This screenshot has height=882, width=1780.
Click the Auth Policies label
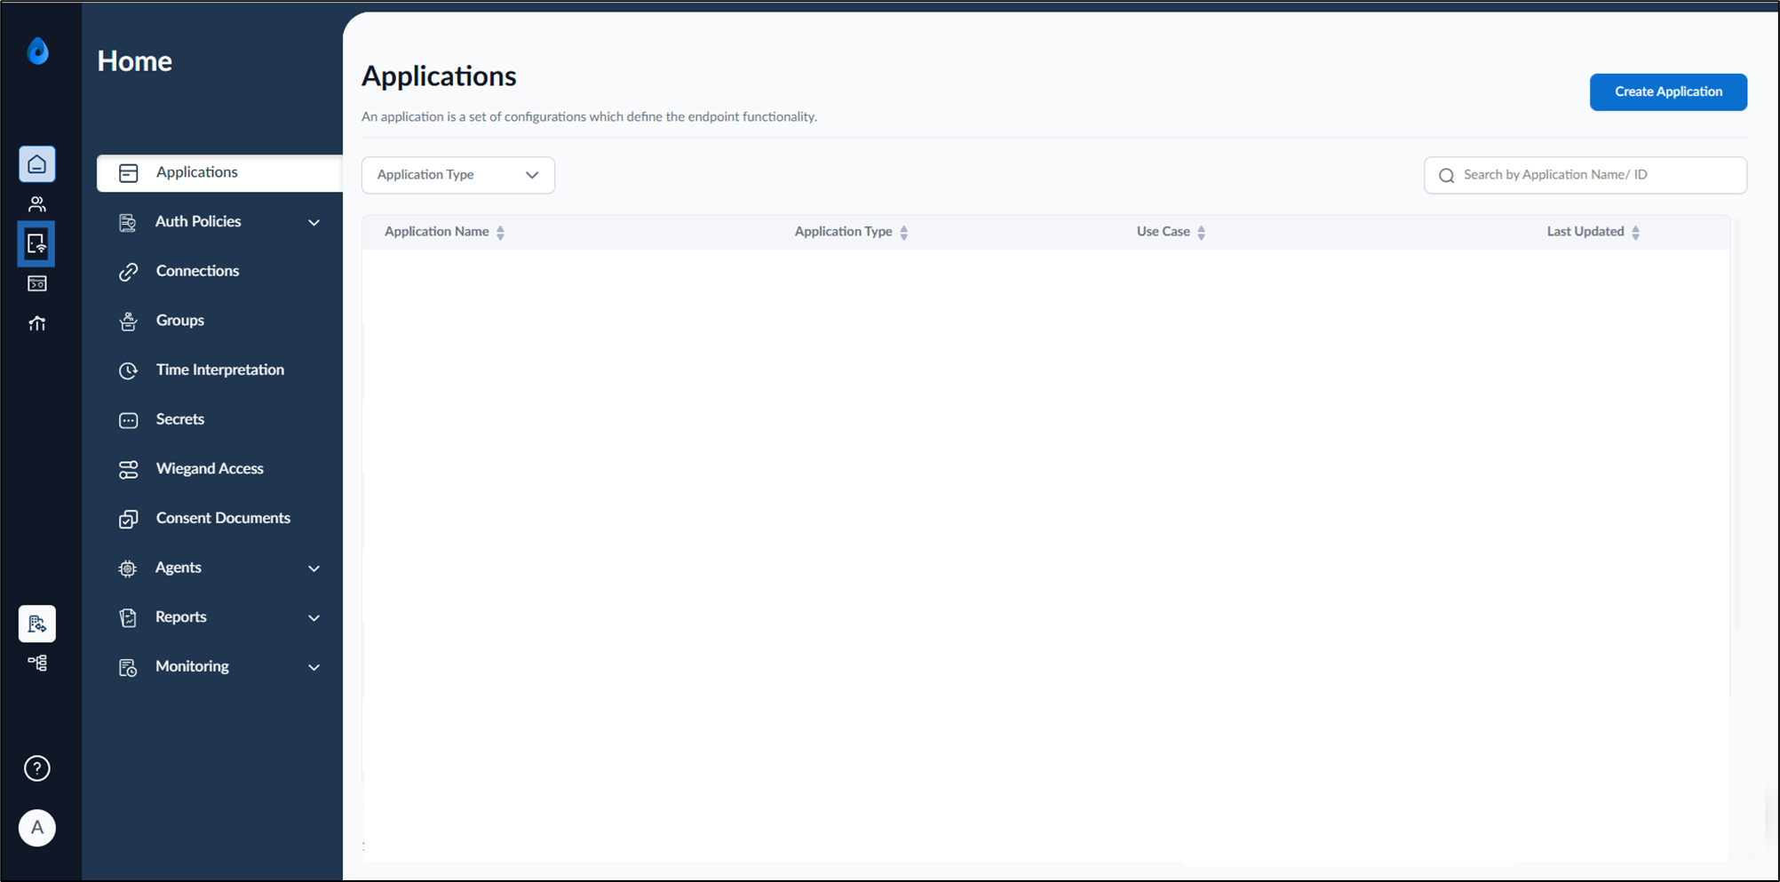pos(198,221)
